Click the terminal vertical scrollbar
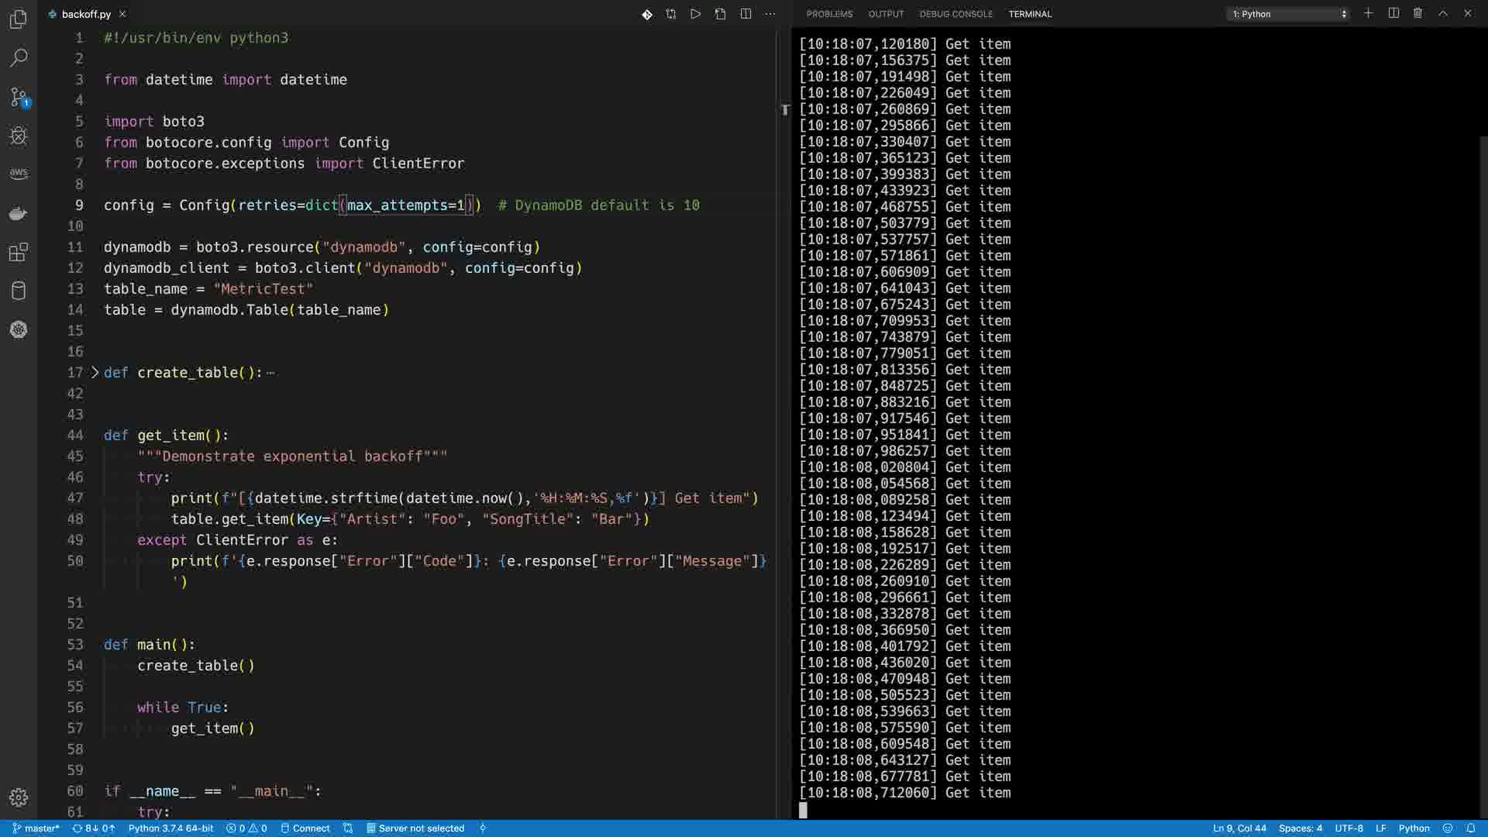Screen dimensions: 1488x837 point(1483,465)
